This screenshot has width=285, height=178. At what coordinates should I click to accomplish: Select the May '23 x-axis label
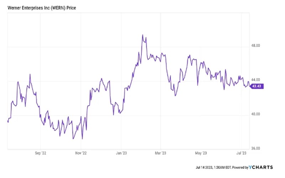pyautogui.click(x=201, y=153)
